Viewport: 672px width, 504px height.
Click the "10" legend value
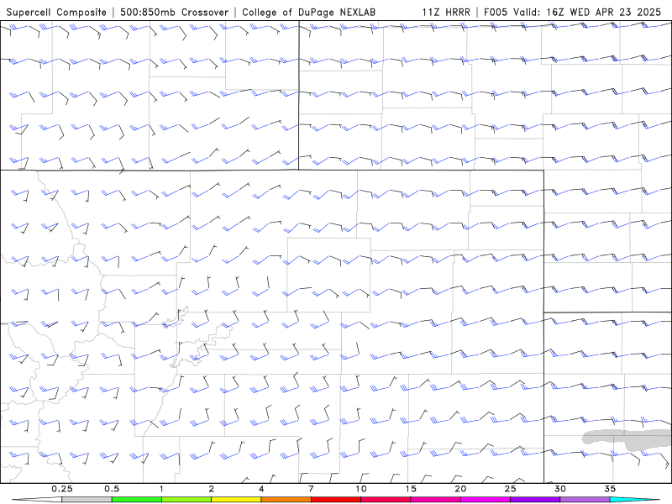pyautogui.click(x=361, y=489)
